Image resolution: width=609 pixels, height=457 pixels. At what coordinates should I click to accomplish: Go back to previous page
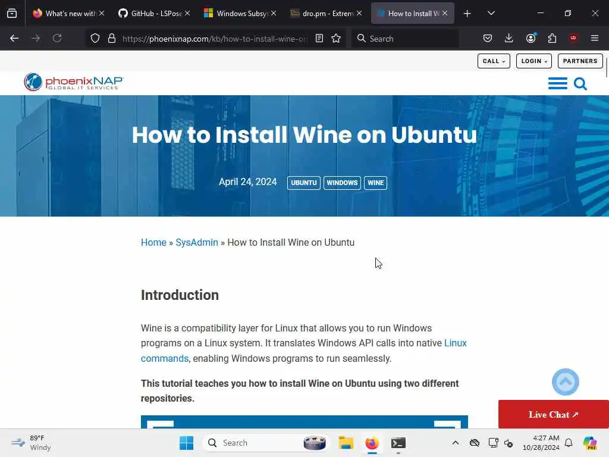coord(14,38)
